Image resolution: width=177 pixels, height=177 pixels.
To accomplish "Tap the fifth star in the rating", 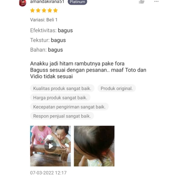I will point(55,10).
